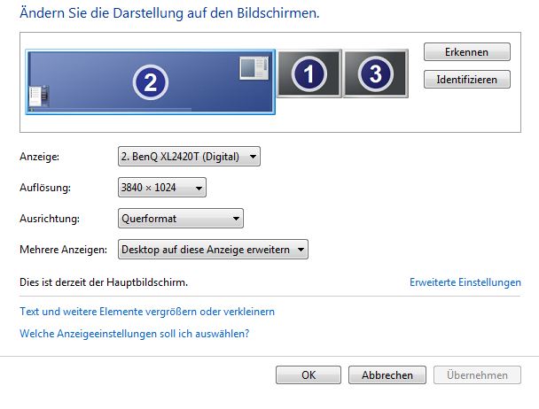Image resolution: width=539 pixels, height=409 pixels.
Task: Open the Mehrere Anzeigen dropdown
Action: (213, 250)
